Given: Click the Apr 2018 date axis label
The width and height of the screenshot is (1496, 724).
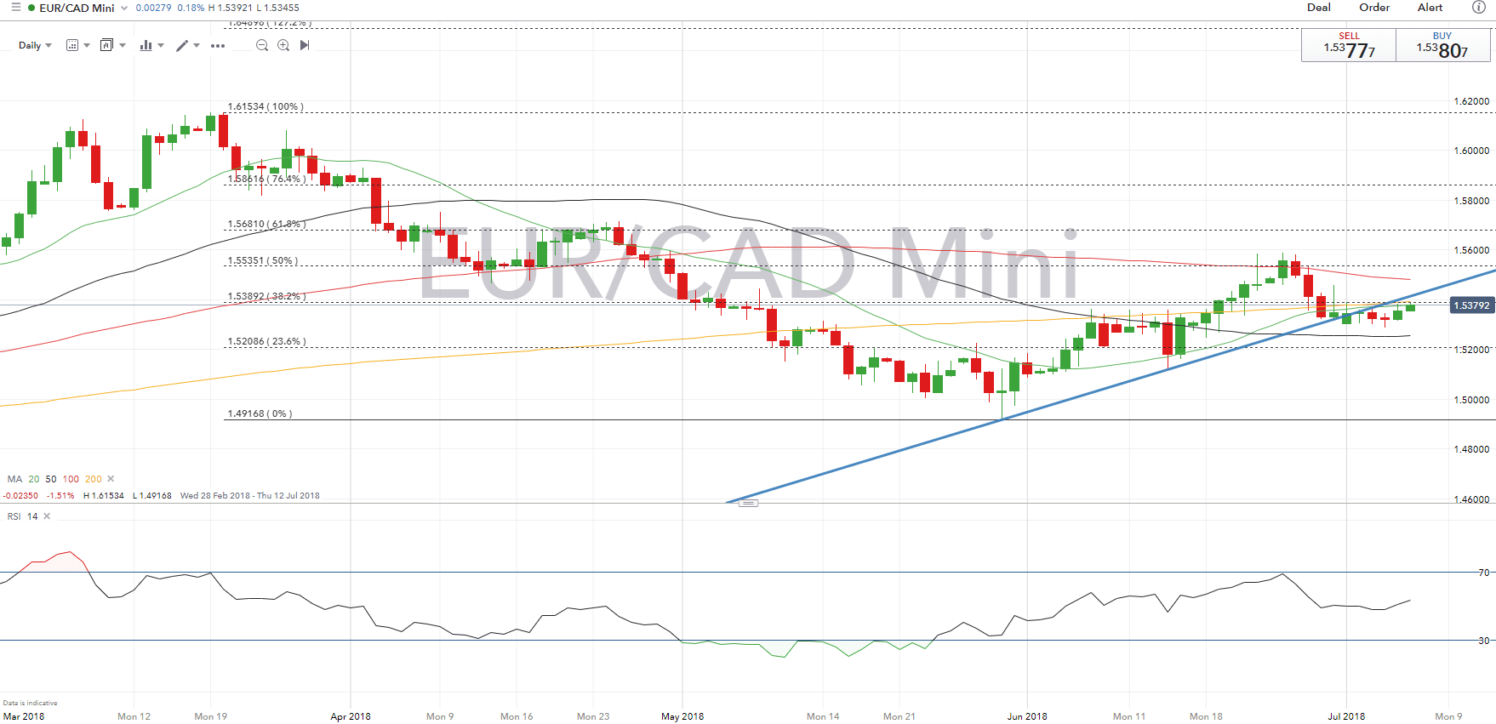Looking at the screenshot, I should (351, 716).
